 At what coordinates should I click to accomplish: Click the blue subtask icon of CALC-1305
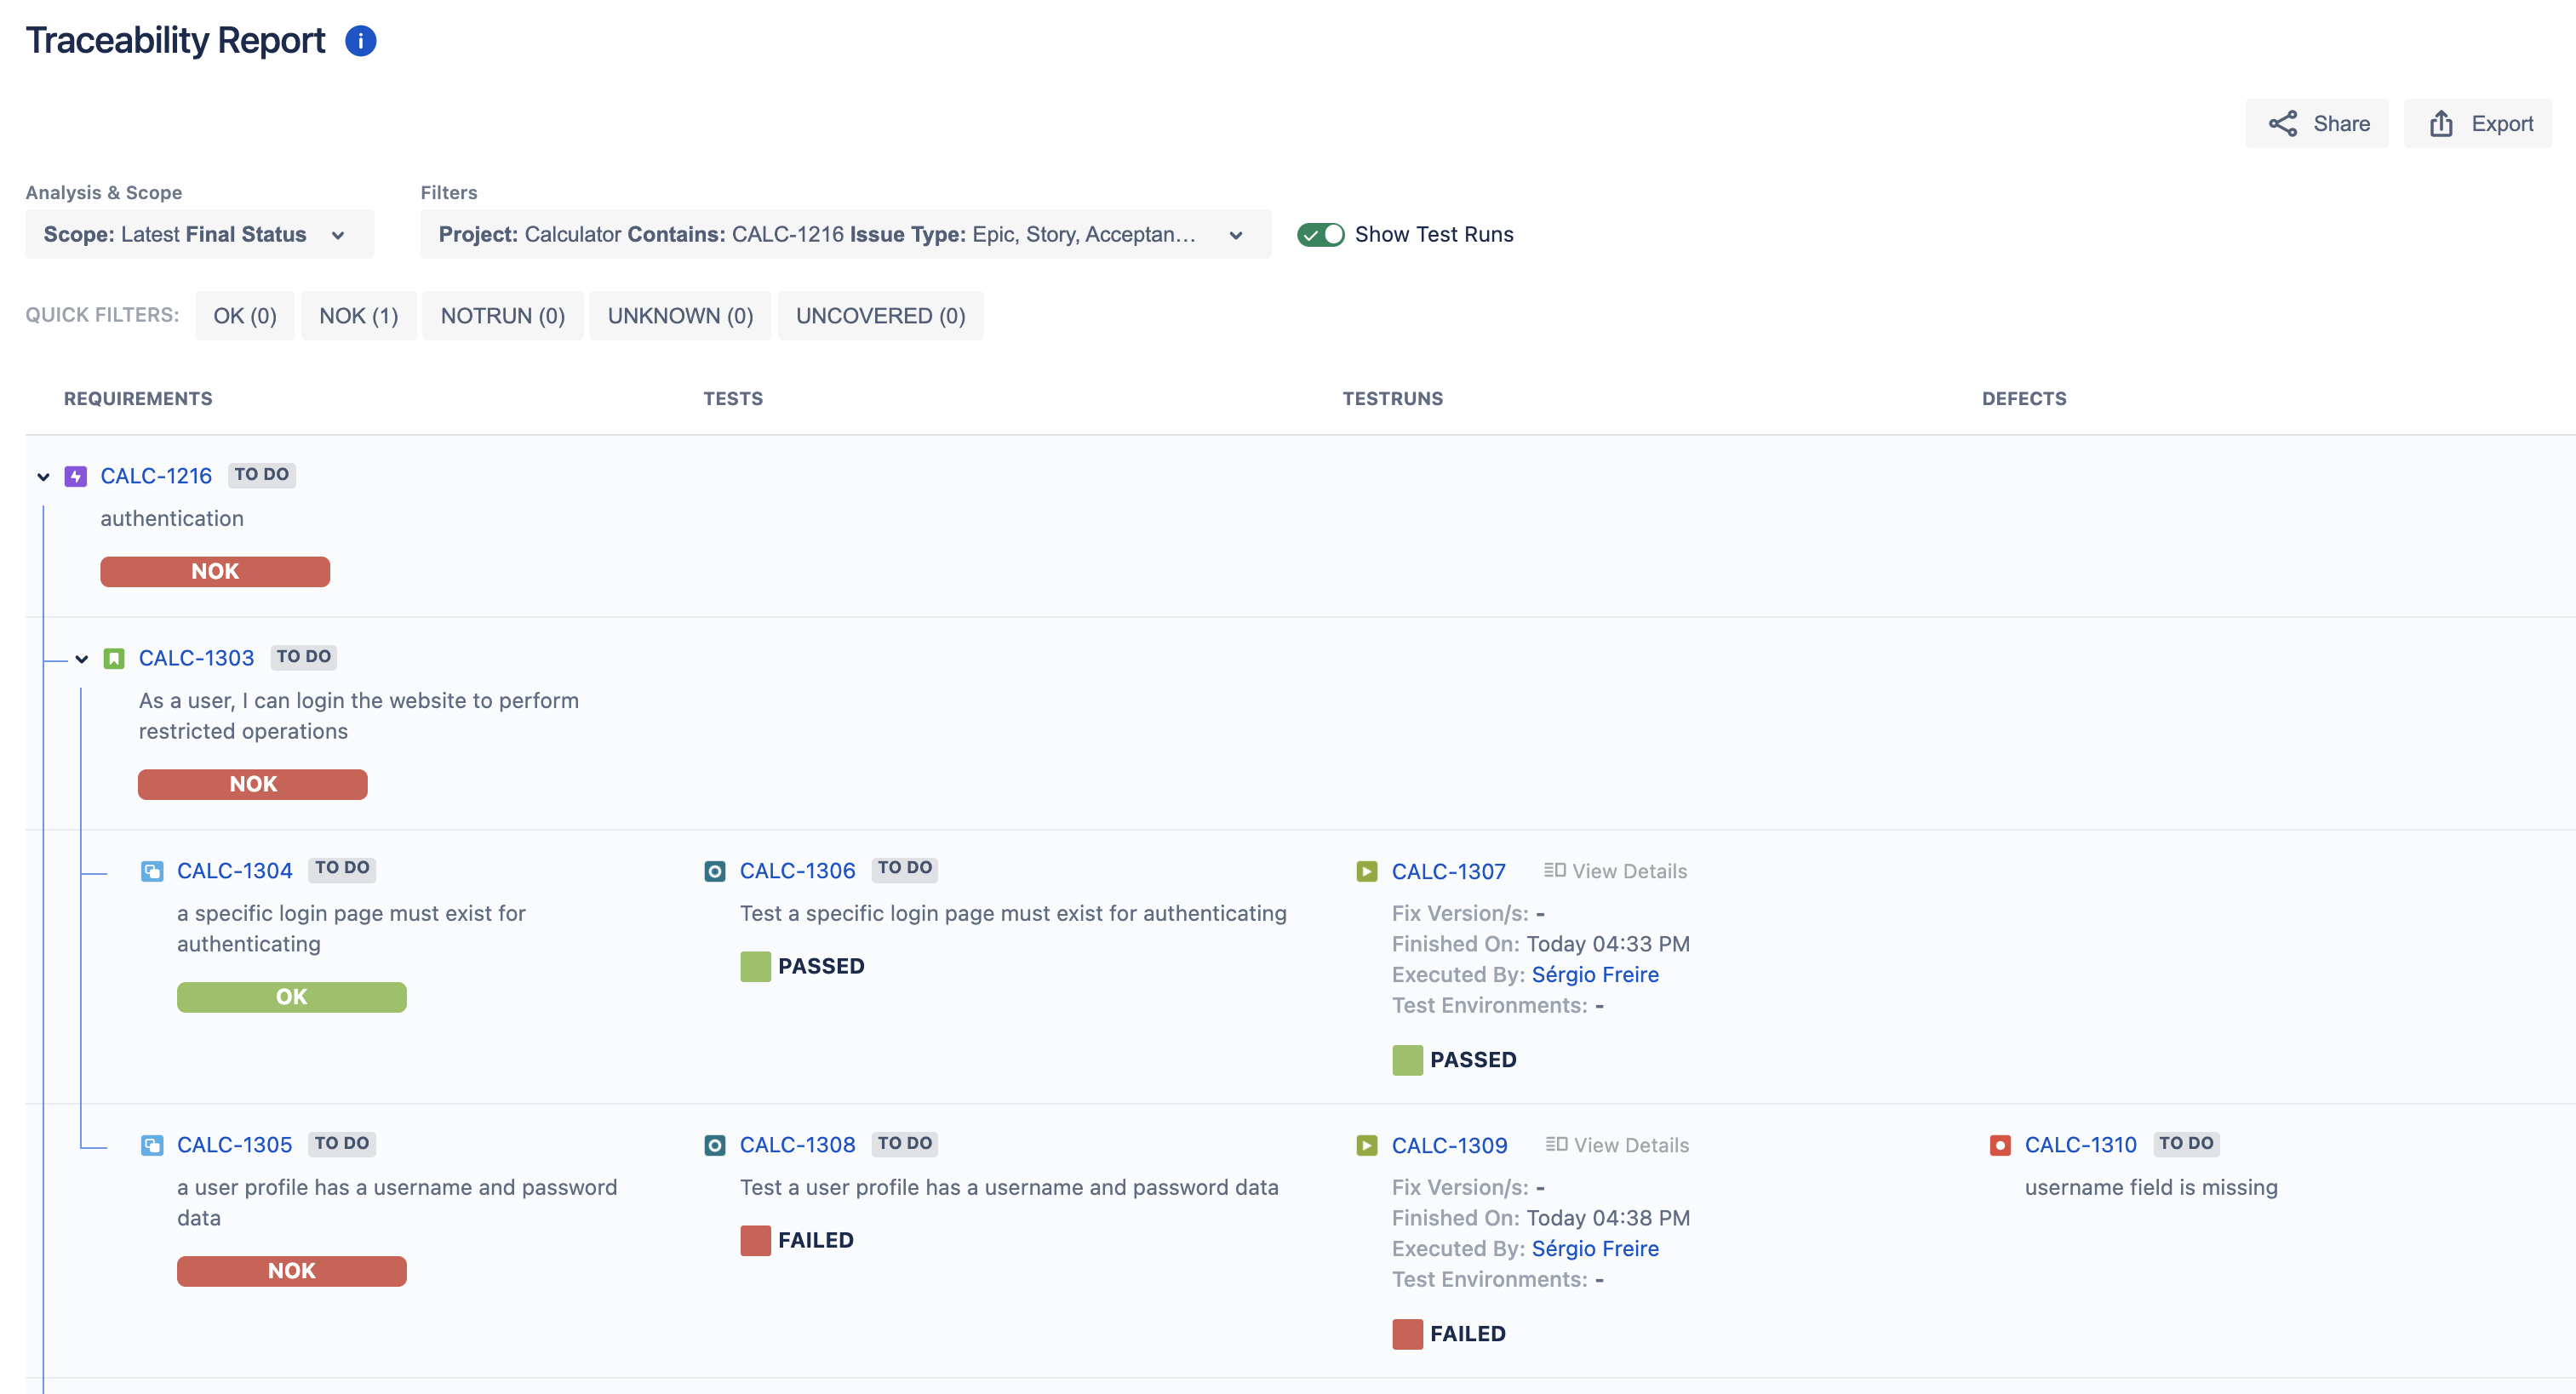(x=152, y=1145)
